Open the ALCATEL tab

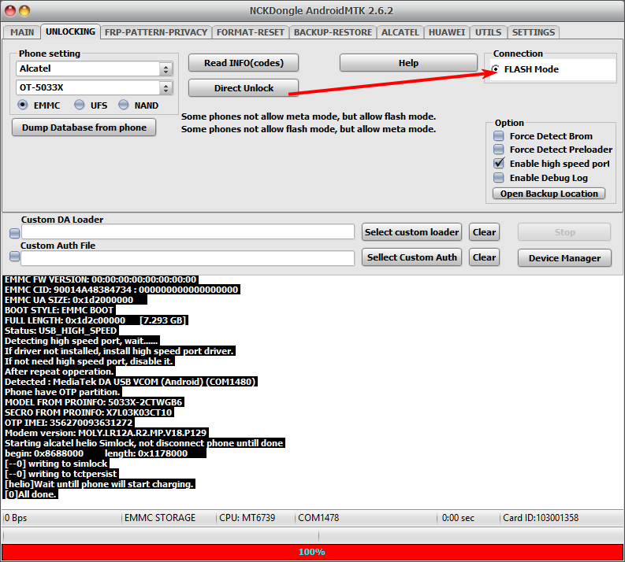400,32
